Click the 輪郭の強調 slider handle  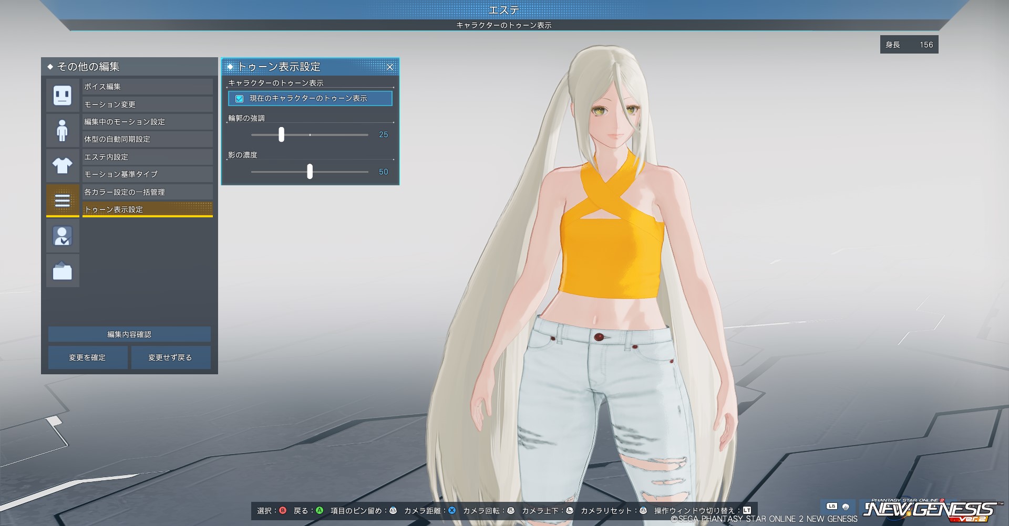click(281, 134)
